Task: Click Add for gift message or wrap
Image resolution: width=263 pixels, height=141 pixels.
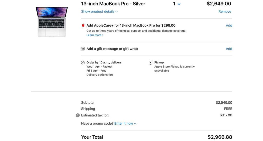Action: tap(229, 49)
